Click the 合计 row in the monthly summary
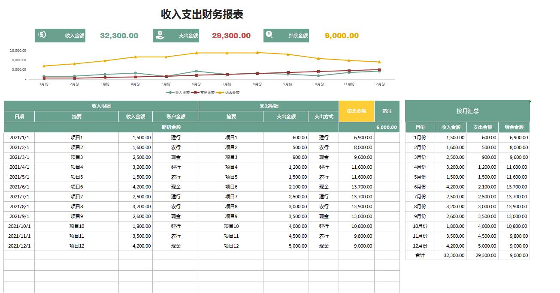The height and width of the screenshot is (293, 560). pyautogui.click(x=419, y=255)
